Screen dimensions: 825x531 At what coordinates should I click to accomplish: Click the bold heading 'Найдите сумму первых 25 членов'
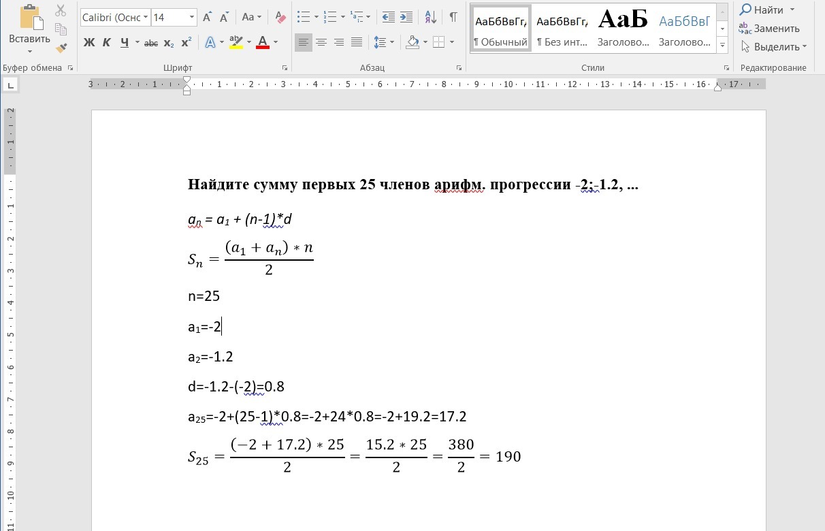point(310,185)
